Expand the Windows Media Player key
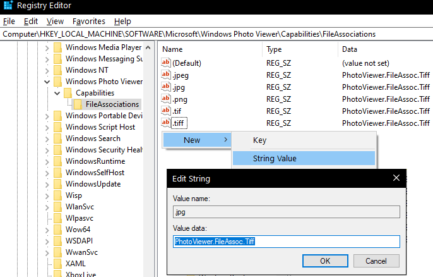This screenshot has width=433, height=277. click(x=47, y=48)
